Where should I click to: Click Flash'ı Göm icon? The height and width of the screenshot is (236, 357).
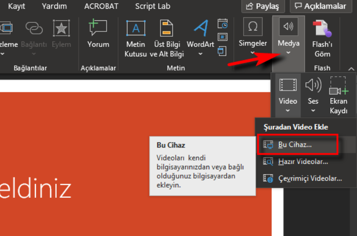(322, 29)
